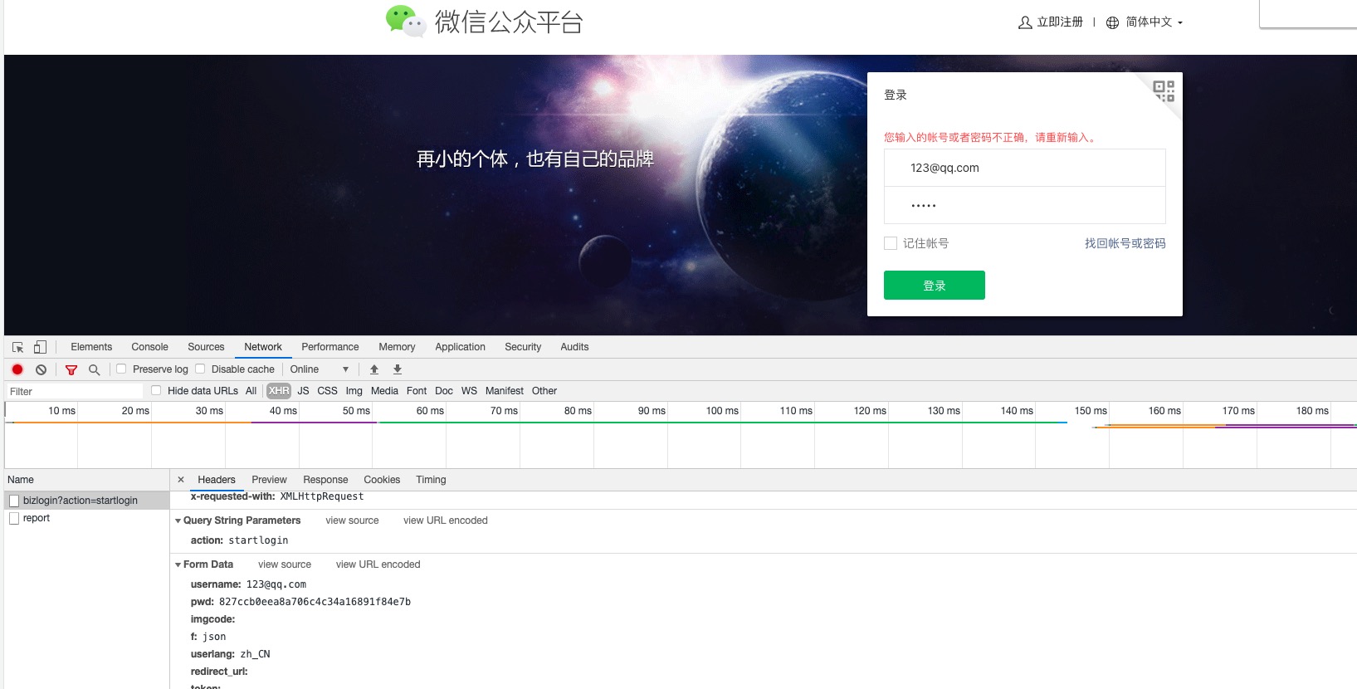Select the Timing sub-tab
The image size is (1357, 689).
(431, 480)
